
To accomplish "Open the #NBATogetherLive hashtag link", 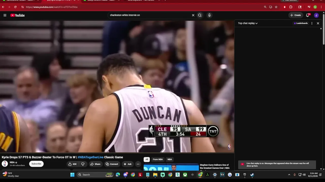I will tap(91, 157).
